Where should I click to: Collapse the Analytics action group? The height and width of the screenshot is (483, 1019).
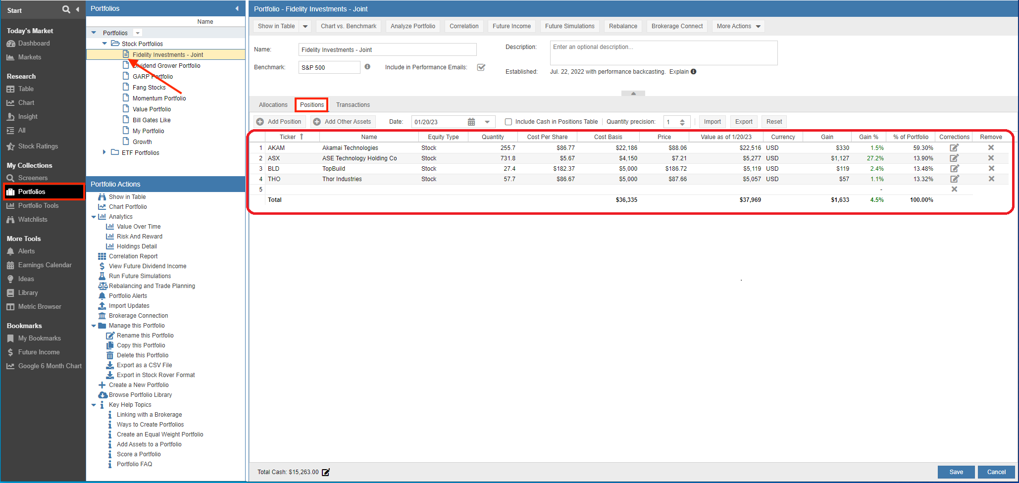[x=94, y=217]
